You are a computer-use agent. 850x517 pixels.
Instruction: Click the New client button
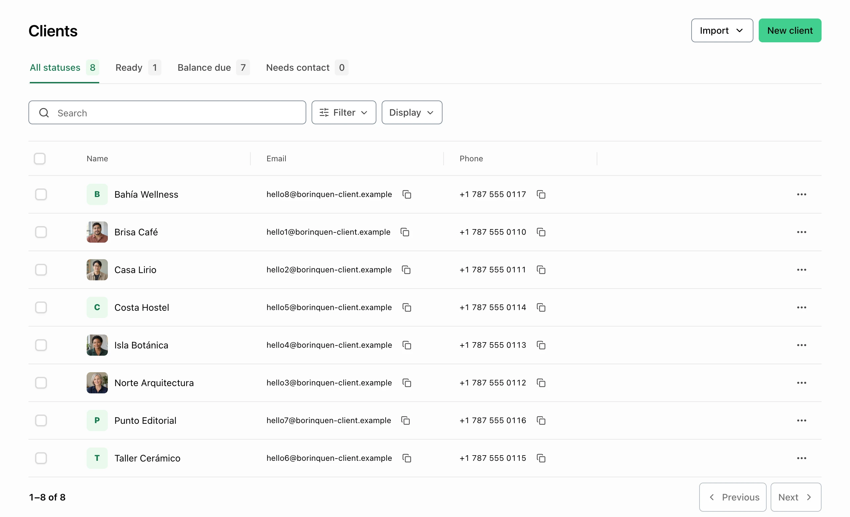[x=789, y=30]
